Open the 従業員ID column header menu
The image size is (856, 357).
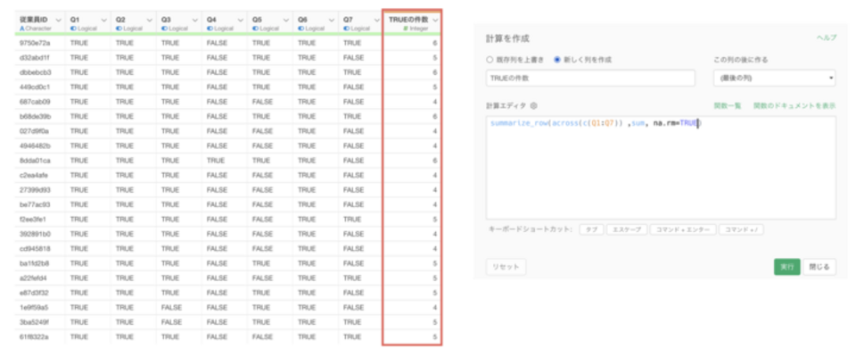coord(58,20)
